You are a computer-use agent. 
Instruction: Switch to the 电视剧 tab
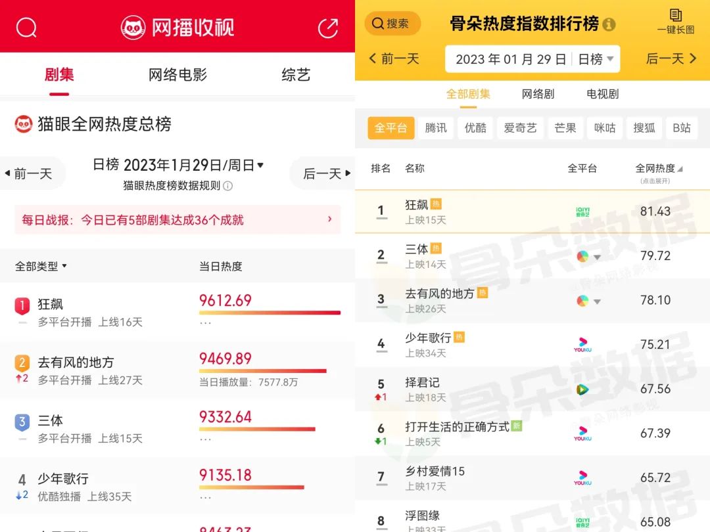point(602,94)
